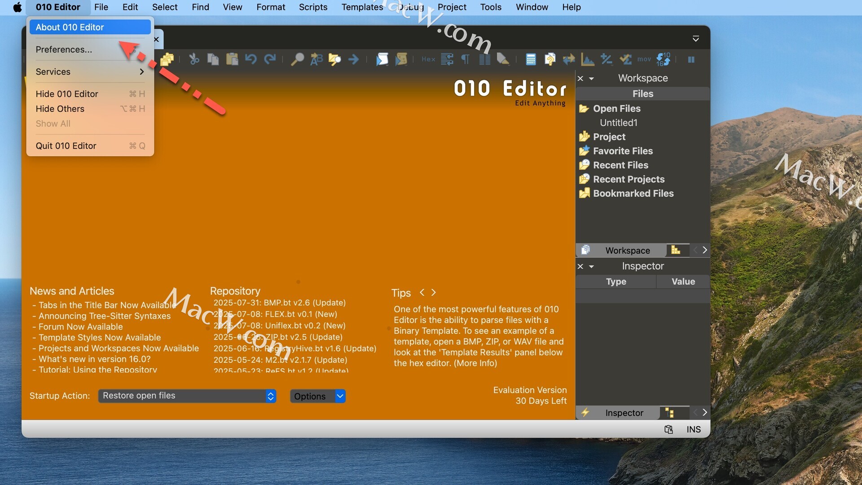Click the mov disassembler icon
The width and height of the screenshot is (862, 485).
click(x=644, y=59)
